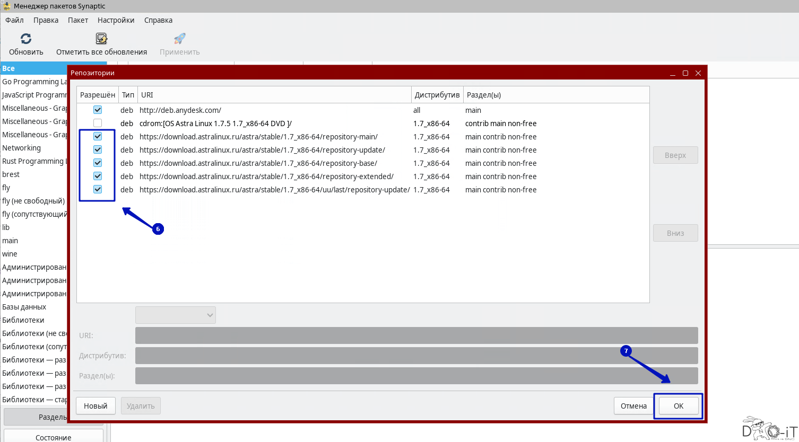
Task: Open the Настройки menu
Action: pyautogui.click(x=116, y=20)
